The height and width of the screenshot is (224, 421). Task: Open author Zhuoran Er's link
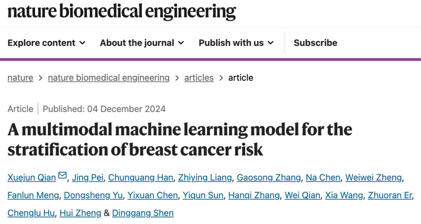[x=390, y=195]
